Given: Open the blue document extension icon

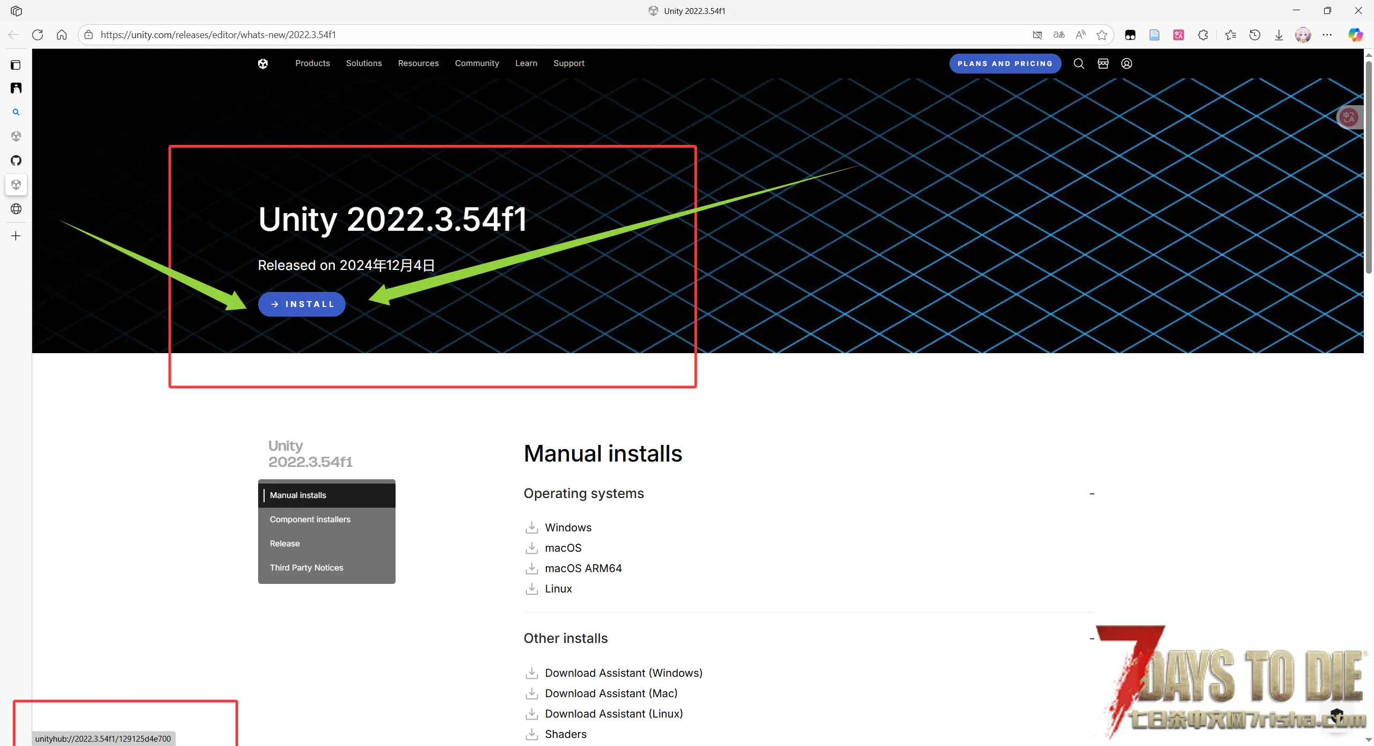Looking at the screenshot, I should 1154,35.
